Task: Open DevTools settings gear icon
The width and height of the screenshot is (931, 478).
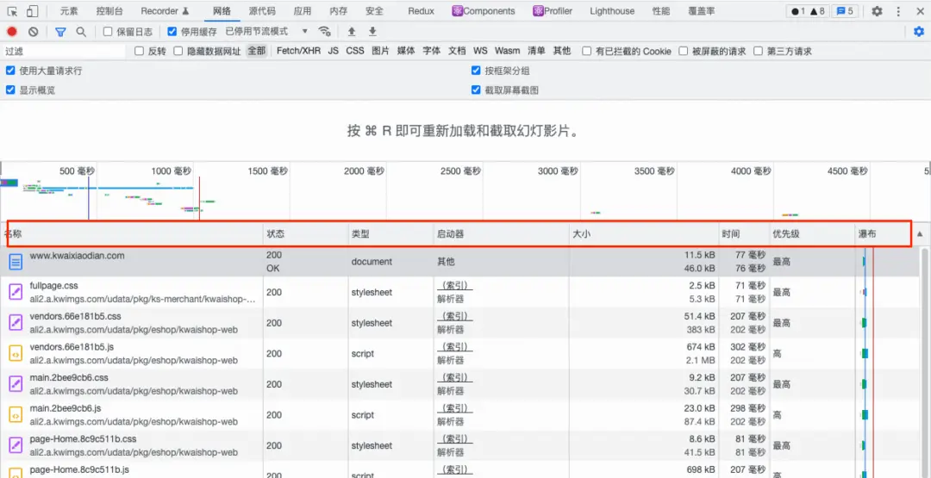Action: [x=877, y=11]
